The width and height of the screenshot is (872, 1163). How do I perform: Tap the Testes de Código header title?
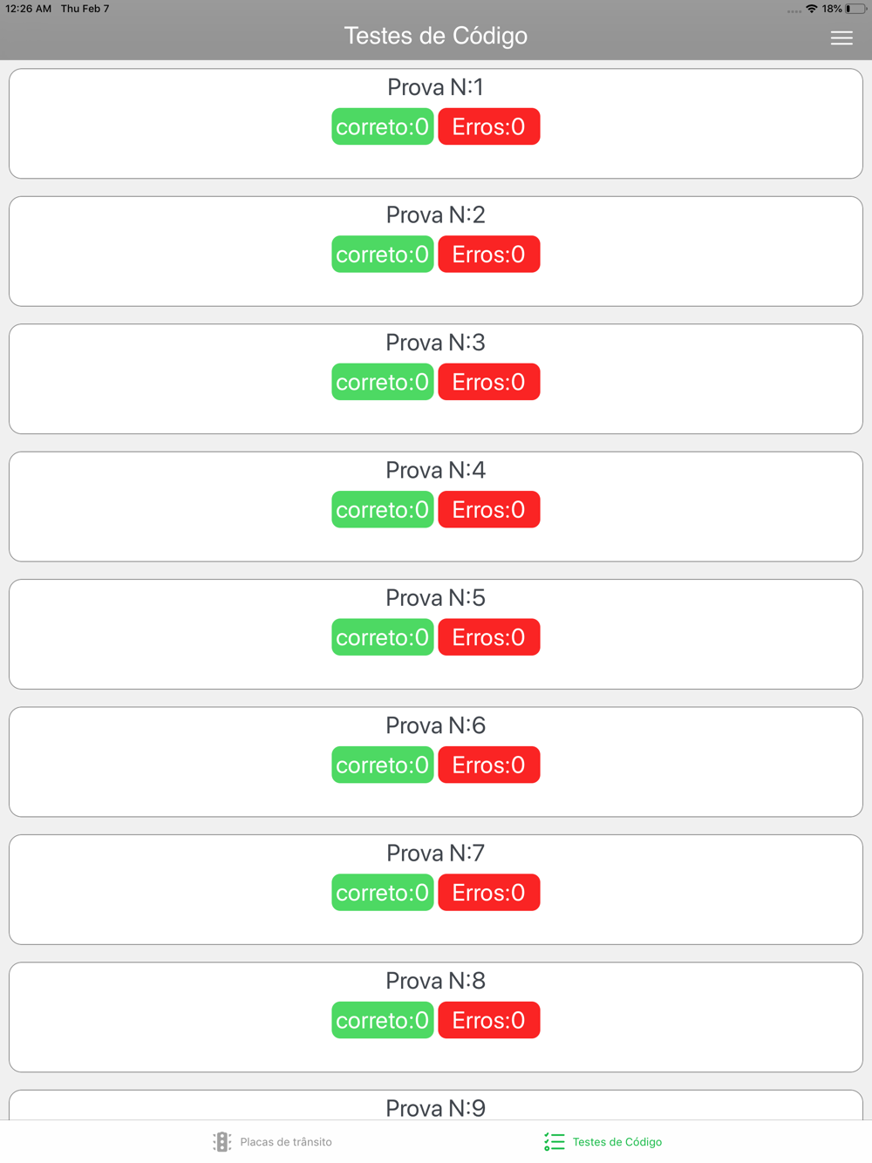436,36
